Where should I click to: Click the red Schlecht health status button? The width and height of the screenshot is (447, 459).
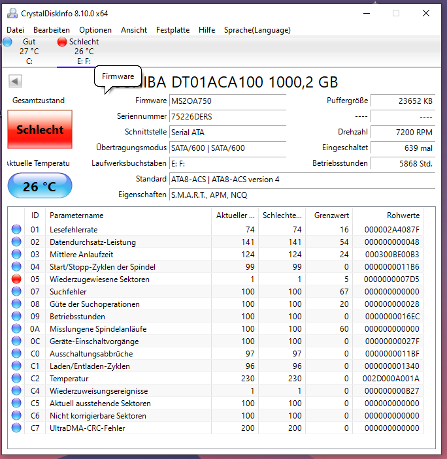click(40, 129)
